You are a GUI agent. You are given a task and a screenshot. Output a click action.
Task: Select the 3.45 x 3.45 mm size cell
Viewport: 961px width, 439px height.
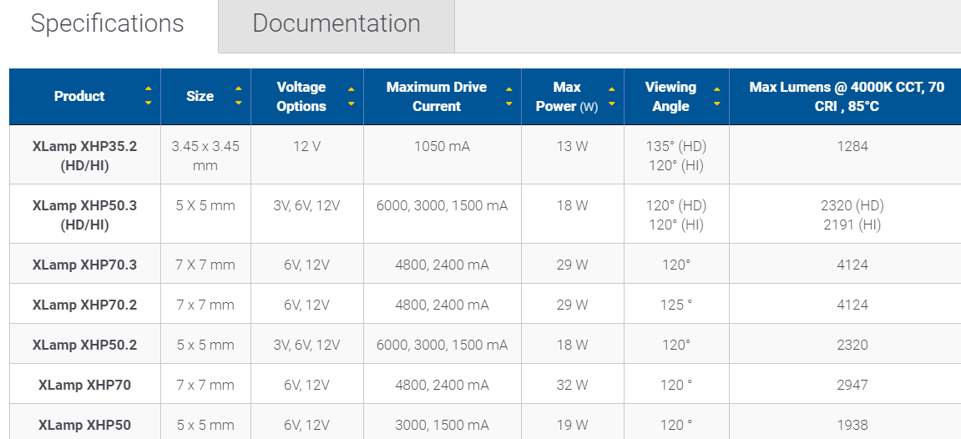[205, 155]
